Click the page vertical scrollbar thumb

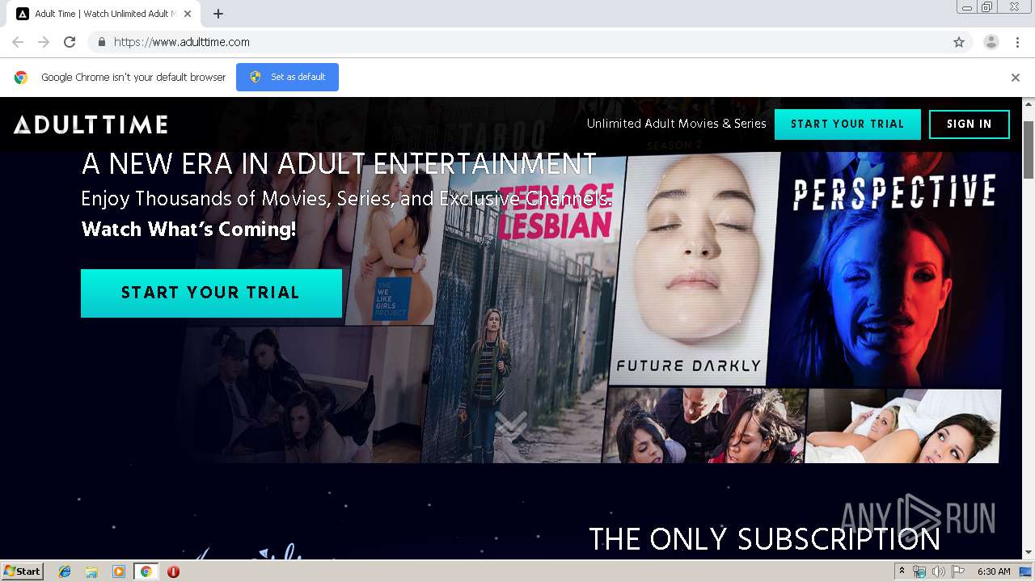point(1029,150)
